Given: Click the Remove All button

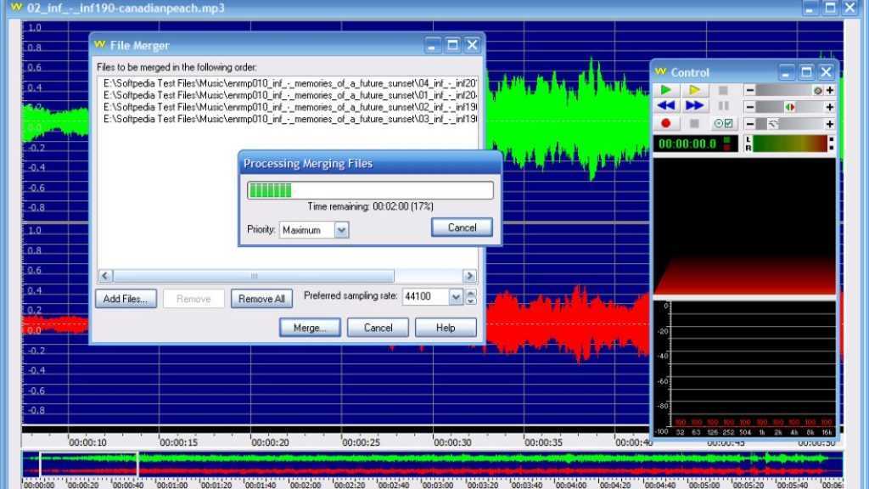Looking at the screenshot, I should pyautogui.click(x=261, y=299).
